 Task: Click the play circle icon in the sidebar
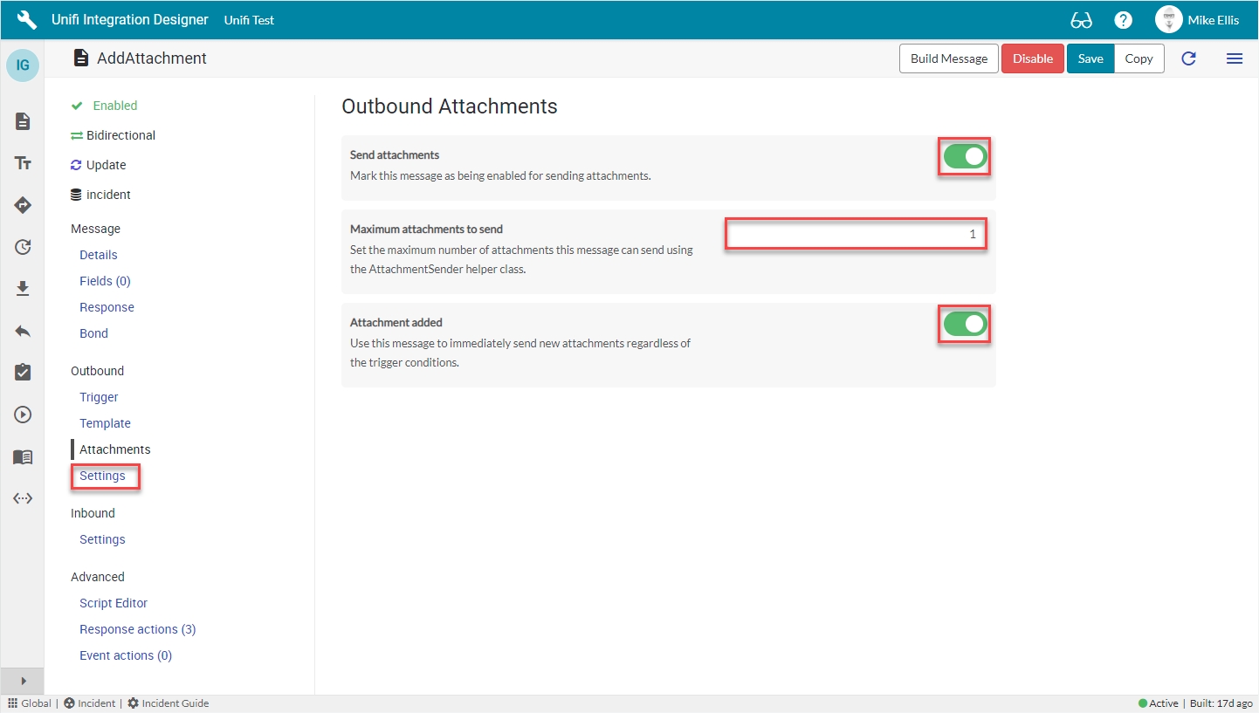click(23, 415)
